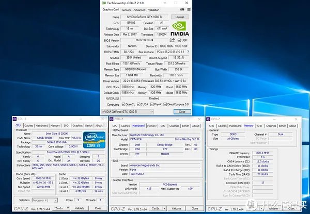310x214 pixels.
Task: Expand the Tools arrow in Memory window
Action: [261, 208]
